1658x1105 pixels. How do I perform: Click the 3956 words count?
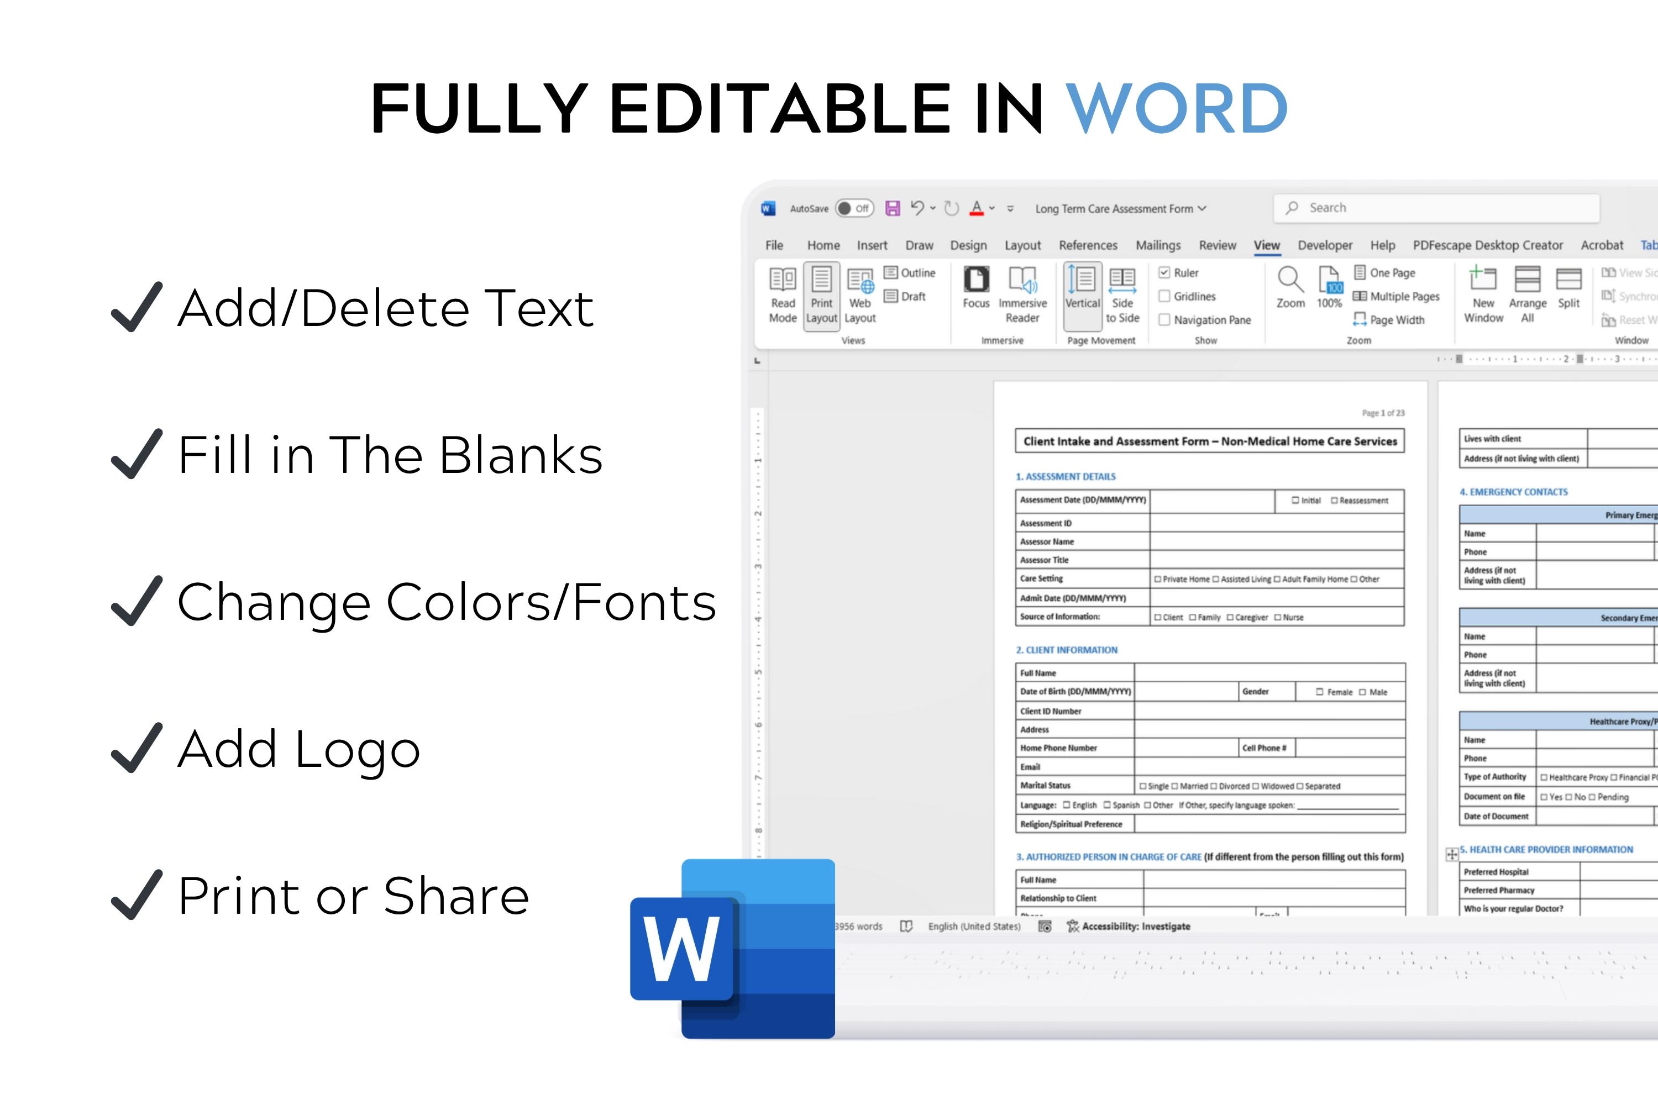(x=859, y=926)
